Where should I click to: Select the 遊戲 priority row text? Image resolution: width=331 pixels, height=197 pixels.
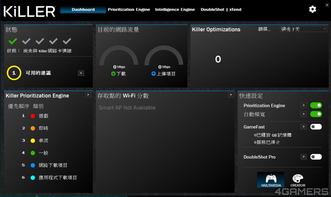pyautogui.click(x=43, y=116)
